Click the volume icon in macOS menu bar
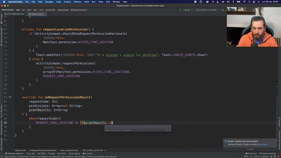The height and width of the screenshot is (158, 281). pos(228,2)
